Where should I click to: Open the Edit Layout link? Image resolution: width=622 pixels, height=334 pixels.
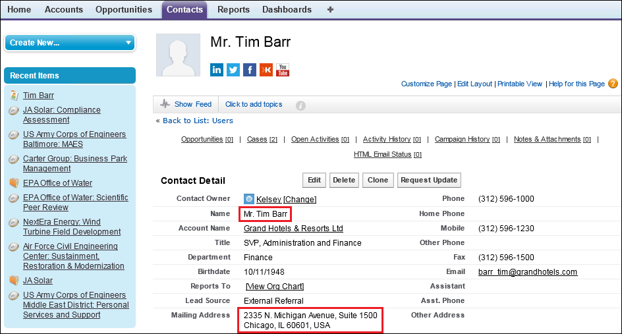(475, 84)
